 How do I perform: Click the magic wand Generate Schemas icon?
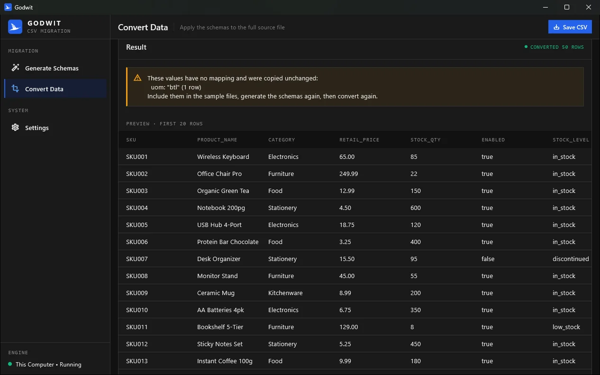[x=15, y=68]
